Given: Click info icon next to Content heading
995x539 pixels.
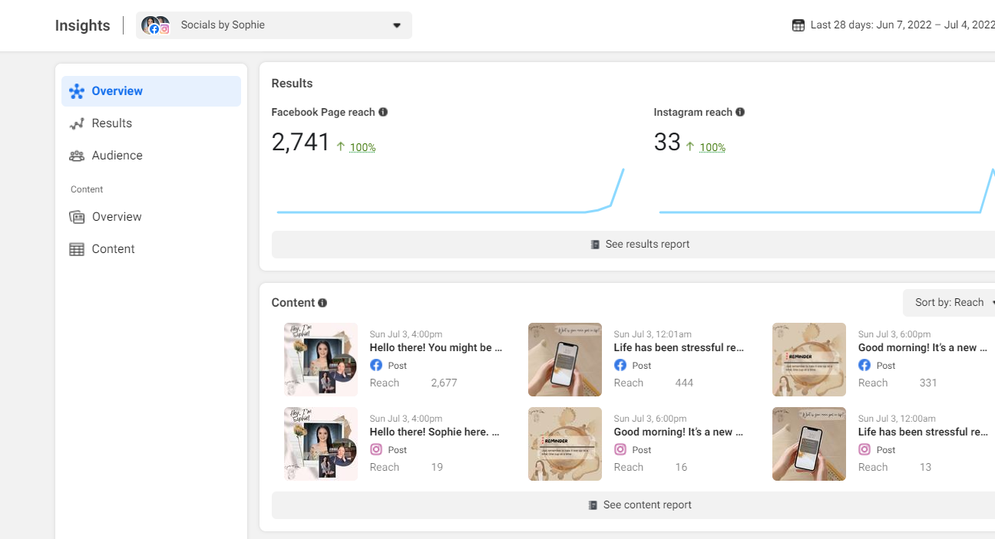Looking at the screenshot, I should 322,303.
